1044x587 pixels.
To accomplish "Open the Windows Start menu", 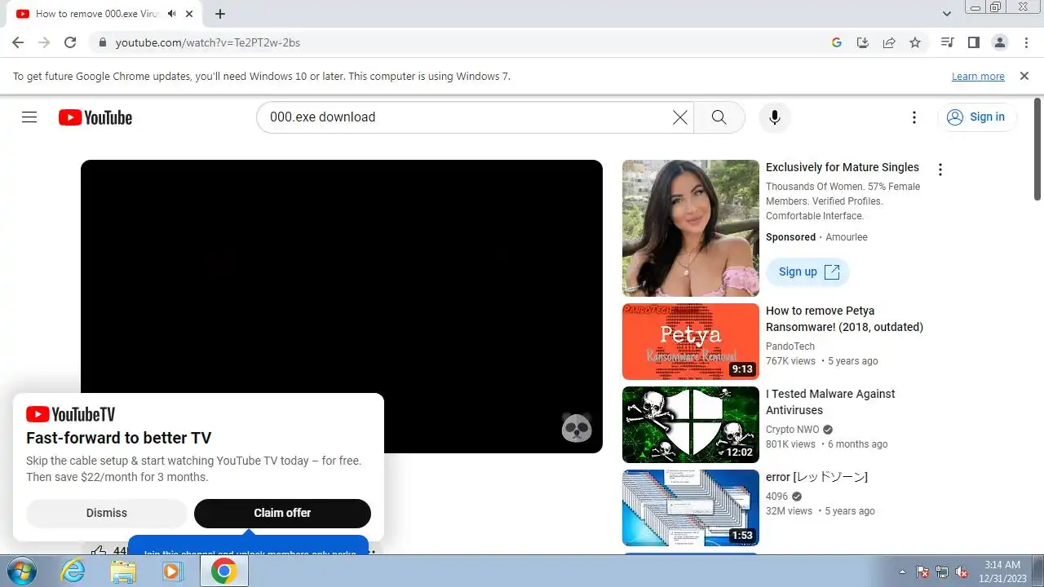I will [22, 572].
